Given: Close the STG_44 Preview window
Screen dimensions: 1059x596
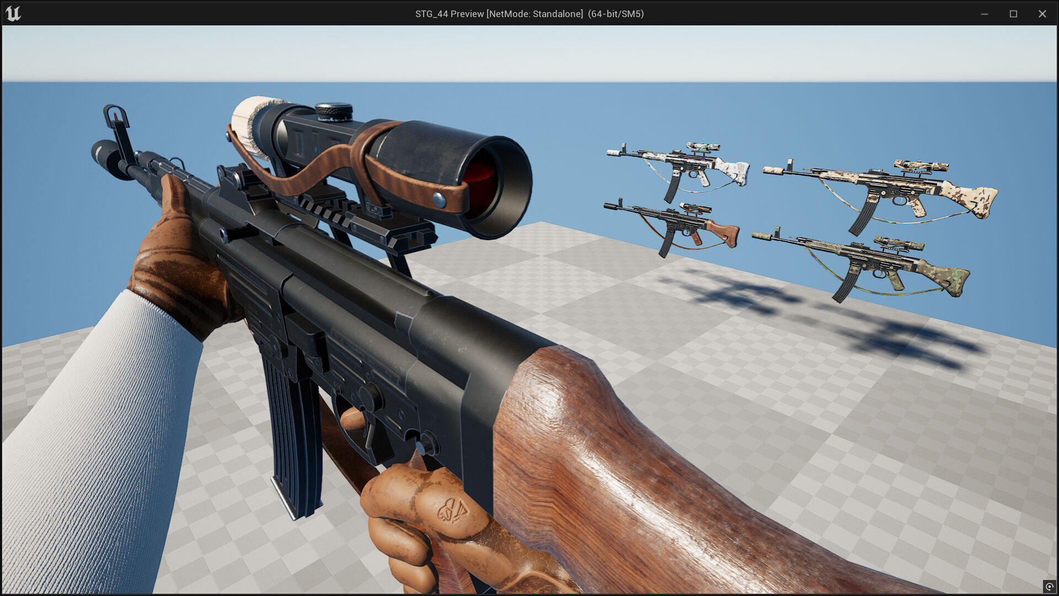Looking at the screenshot, I should pos(1042,14).
